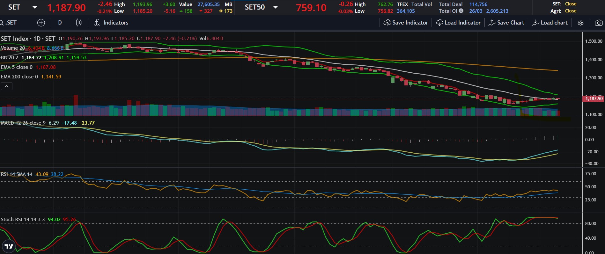Click Save Chart
The width and height of the screenshot is (605, 254).
pos(506,23)
